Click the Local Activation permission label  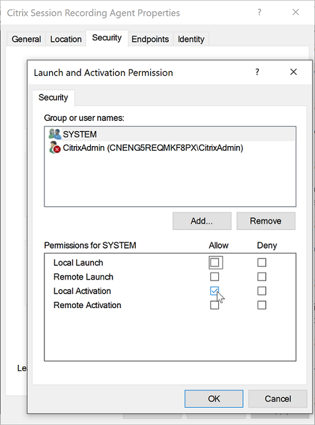tap(82, 291)
